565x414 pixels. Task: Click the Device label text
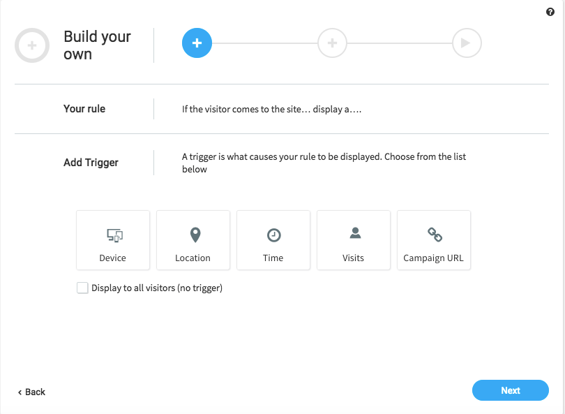pos(112,258)
